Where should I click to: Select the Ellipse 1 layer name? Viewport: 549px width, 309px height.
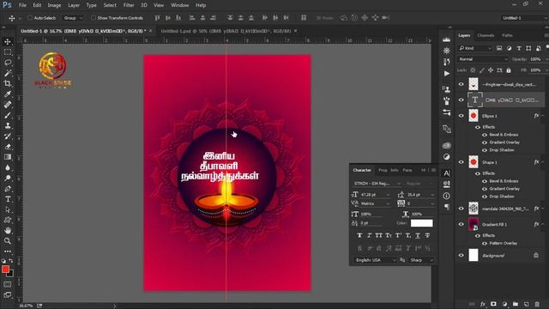(x=490, y=116)
